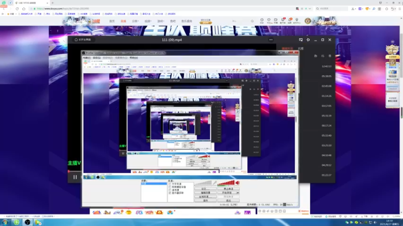Image resolution: width=403 pixels, height=226 pixels.
Task: Toggle the OBS game source checkbox
Action: [x=170, y=190]
